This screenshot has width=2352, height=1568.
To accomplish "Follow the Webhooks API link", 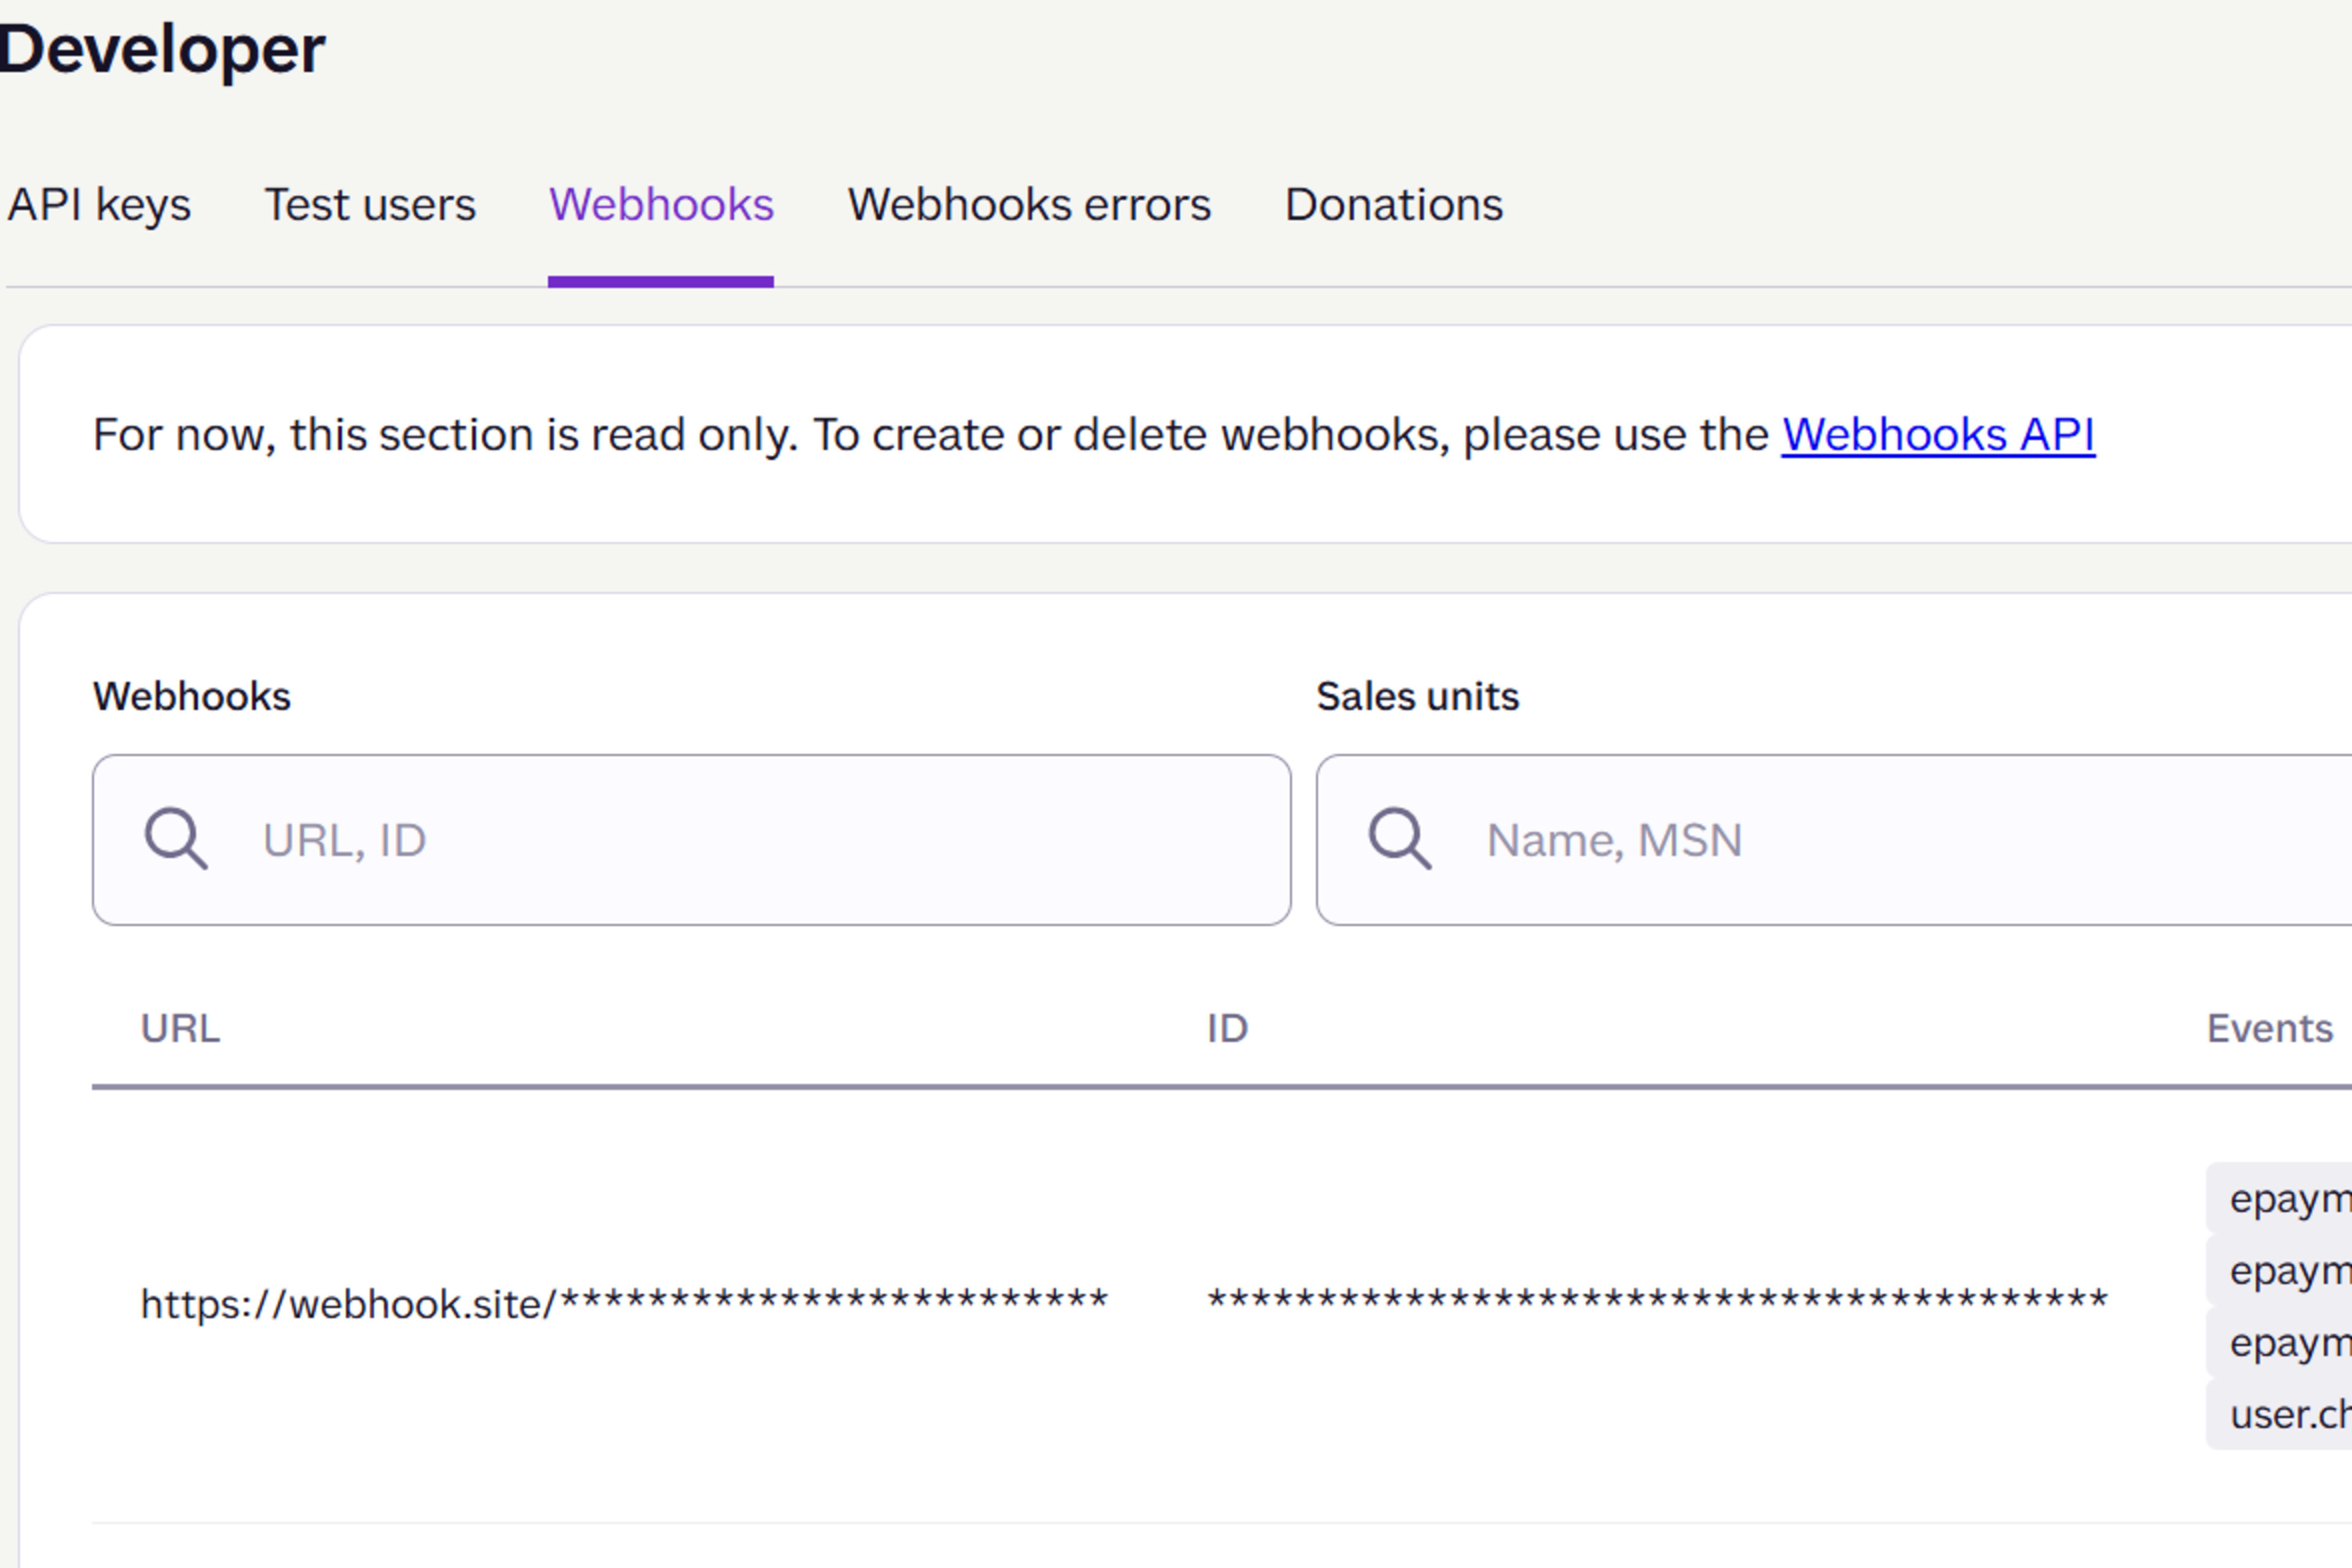I will [1938, 435].
